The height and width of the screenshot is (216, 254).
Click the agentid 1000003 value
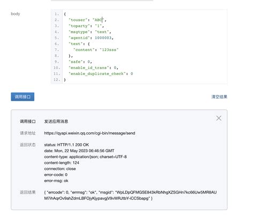tap(103, 38)
